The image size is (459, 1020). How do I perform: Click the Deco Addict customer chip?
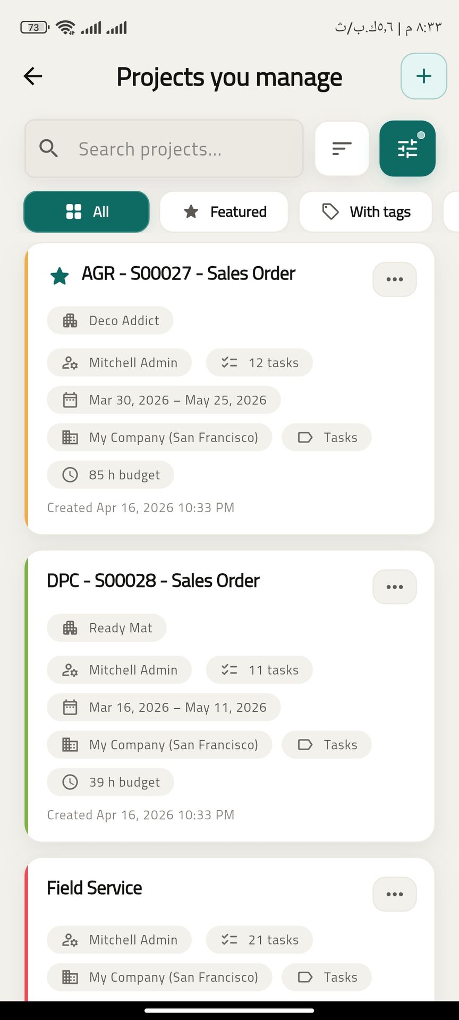click(x=110, y=320)
